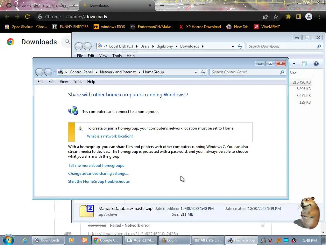Open the XP Horror Download bookmark
The image size is (326, 245).
click(200, 27)
